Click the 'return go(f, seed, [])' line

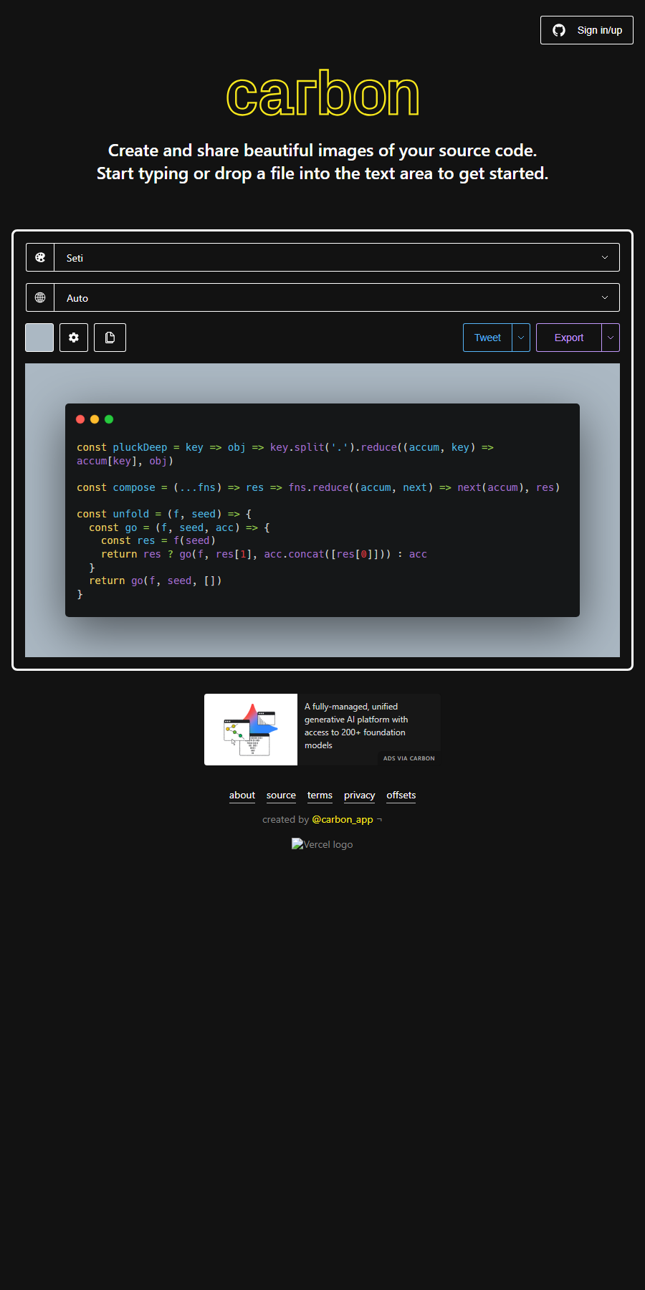[156, 580]
